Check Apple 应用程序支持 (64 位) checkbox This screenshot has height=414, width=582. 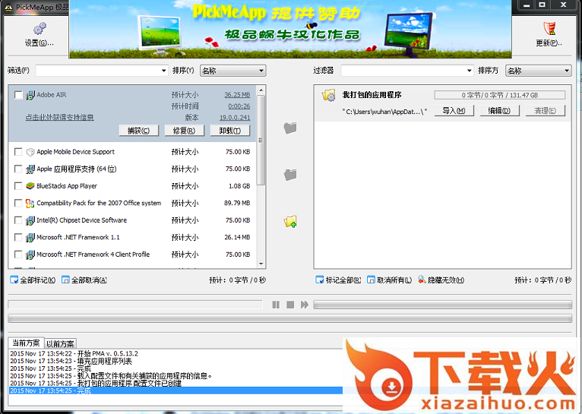click(x=17, y=169)
